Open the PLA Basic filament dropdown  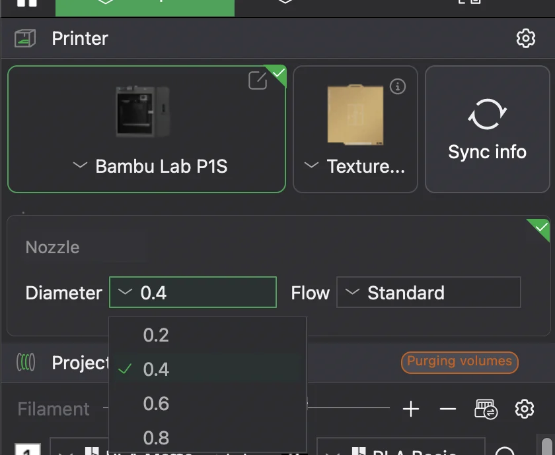pos(400,446)
